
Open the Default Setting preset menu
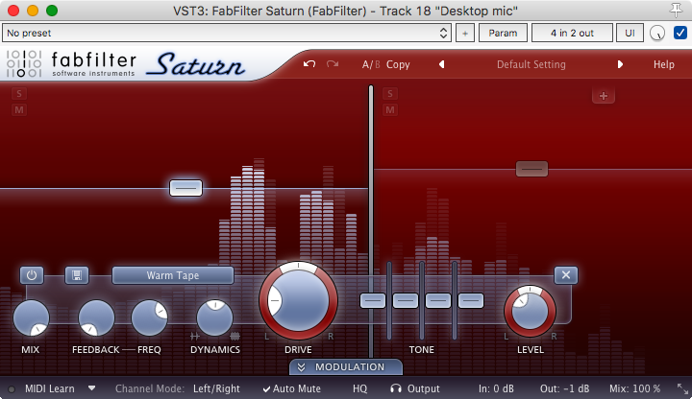pos(531,64)
